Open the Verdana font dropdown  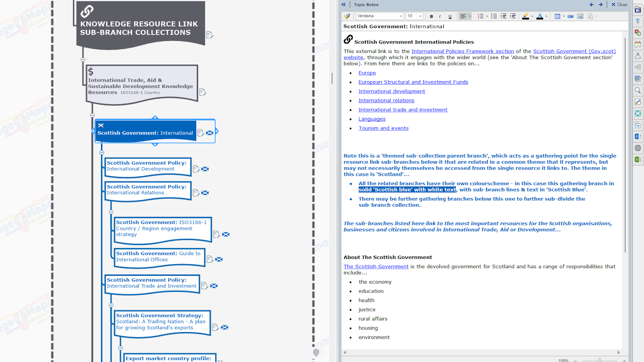(x=401, y=16)
